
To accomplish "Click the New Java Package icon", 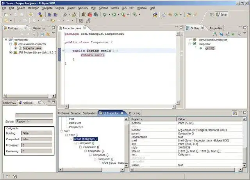I will point(170,15).
